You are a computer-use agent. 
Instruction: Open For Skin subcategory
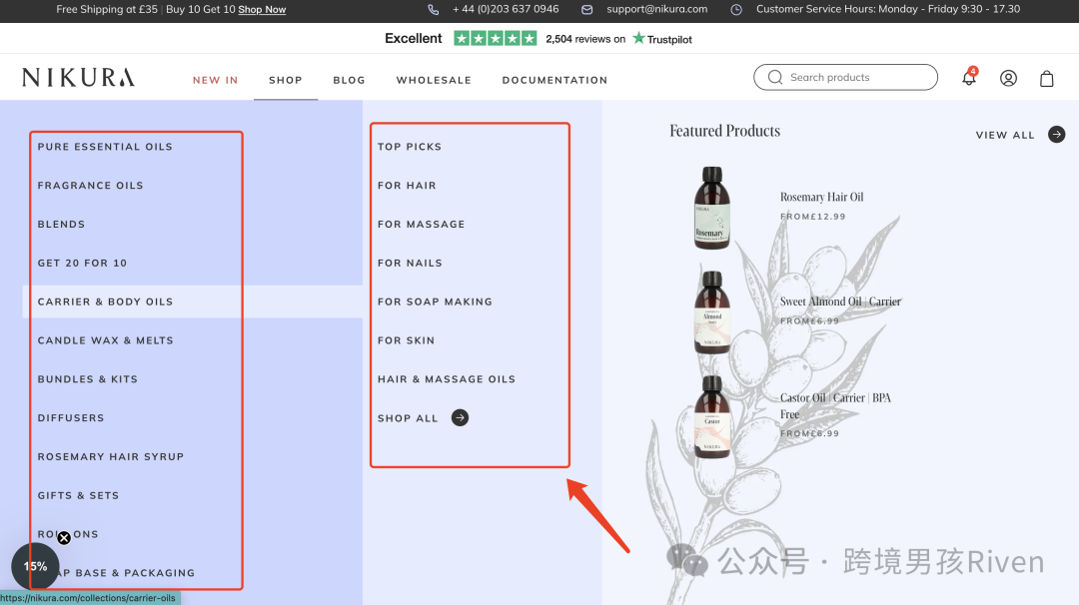point(406,340)
